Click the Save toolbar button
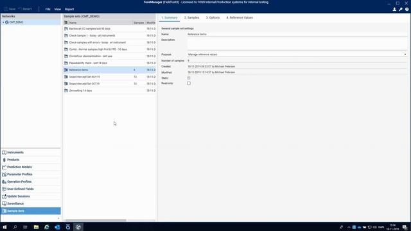The image size is (411, 231). coord(10,9)
